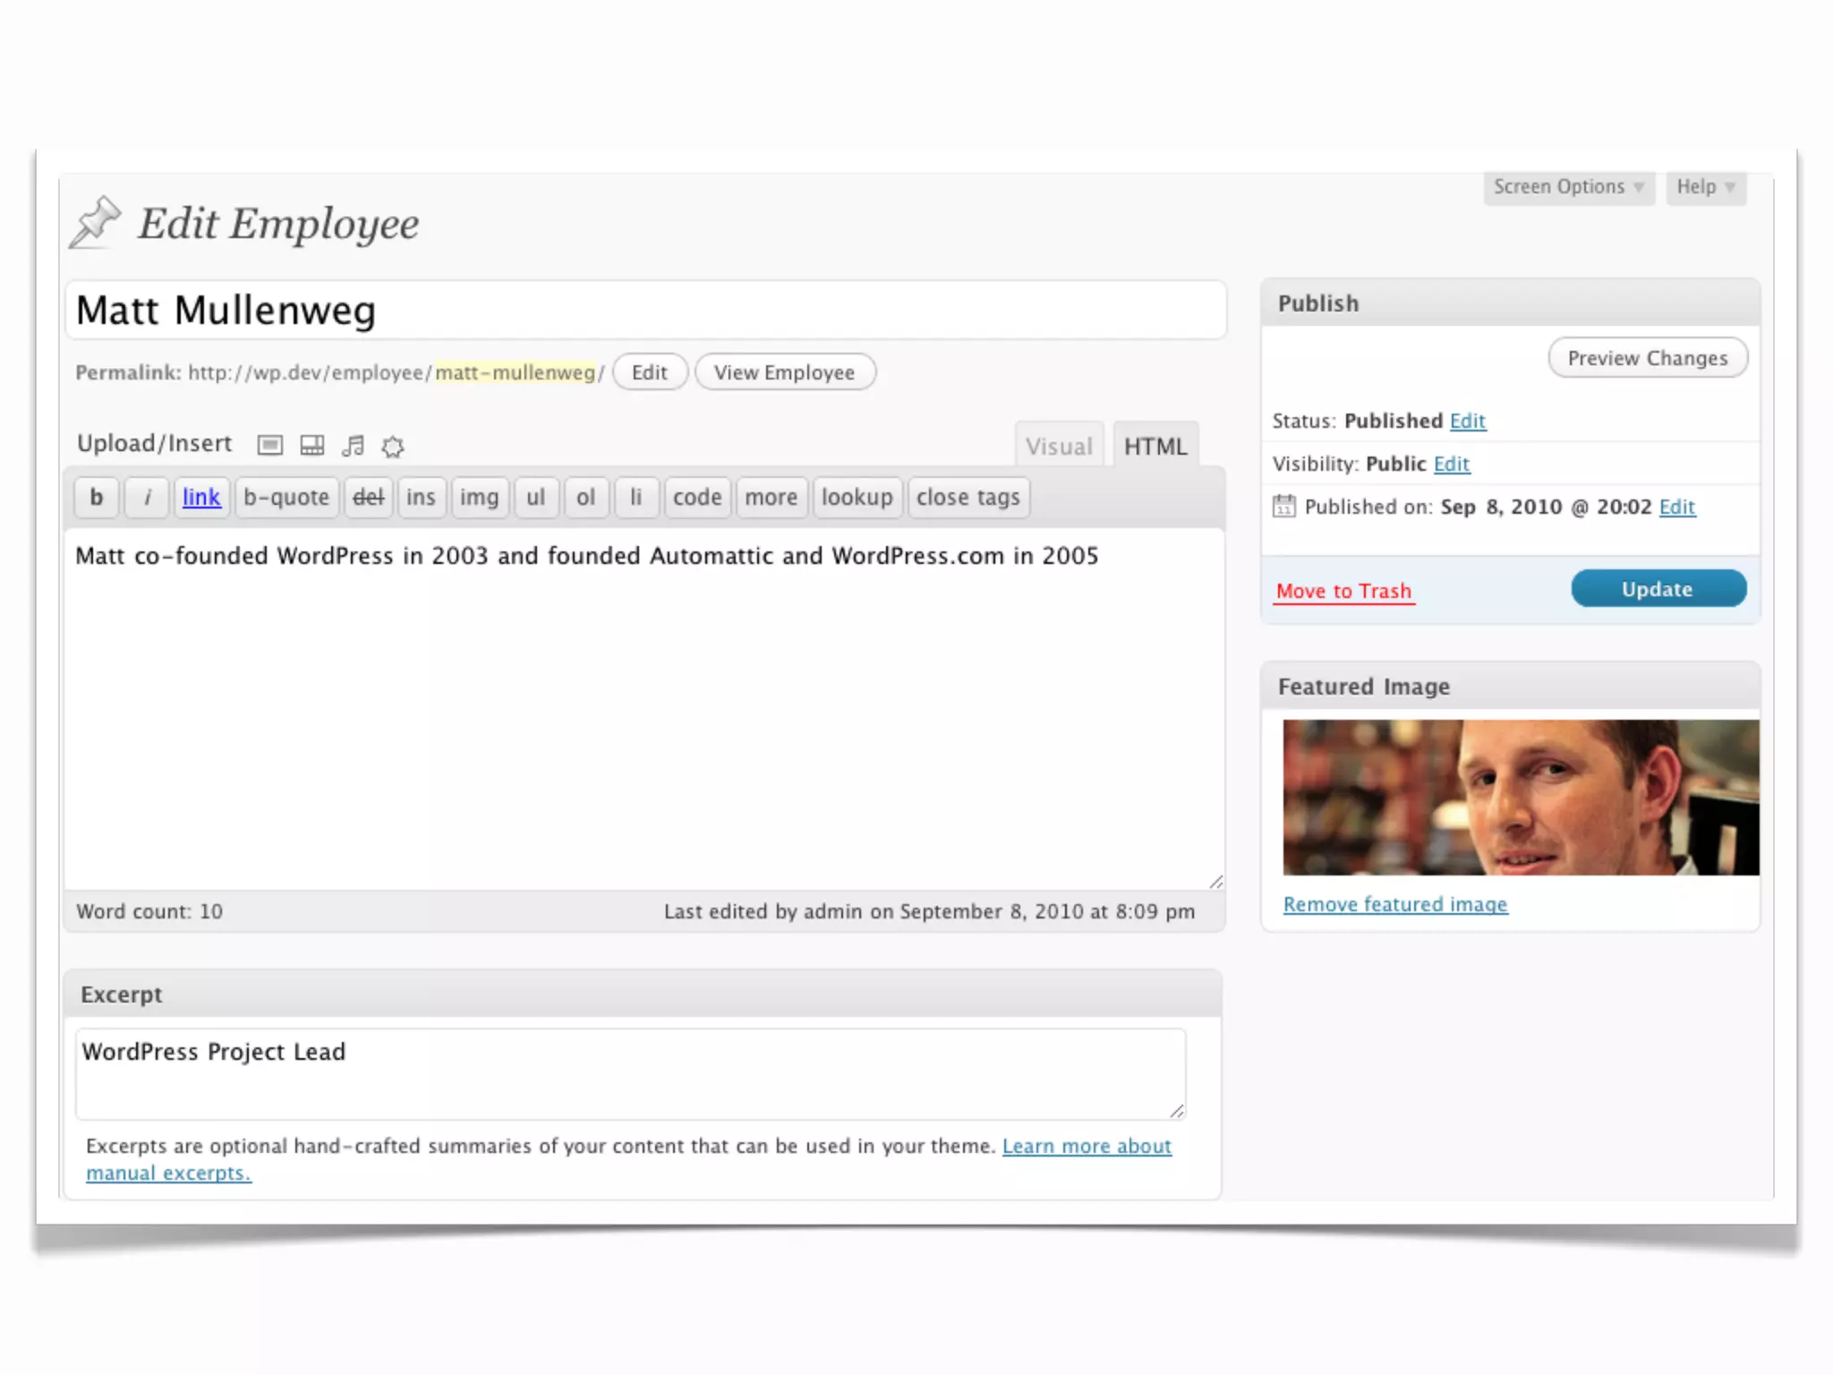Click the blue Update button

pos(1658,589)
